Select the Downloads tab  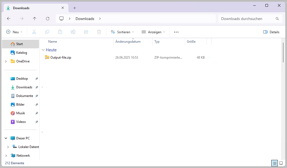(36, 8)
